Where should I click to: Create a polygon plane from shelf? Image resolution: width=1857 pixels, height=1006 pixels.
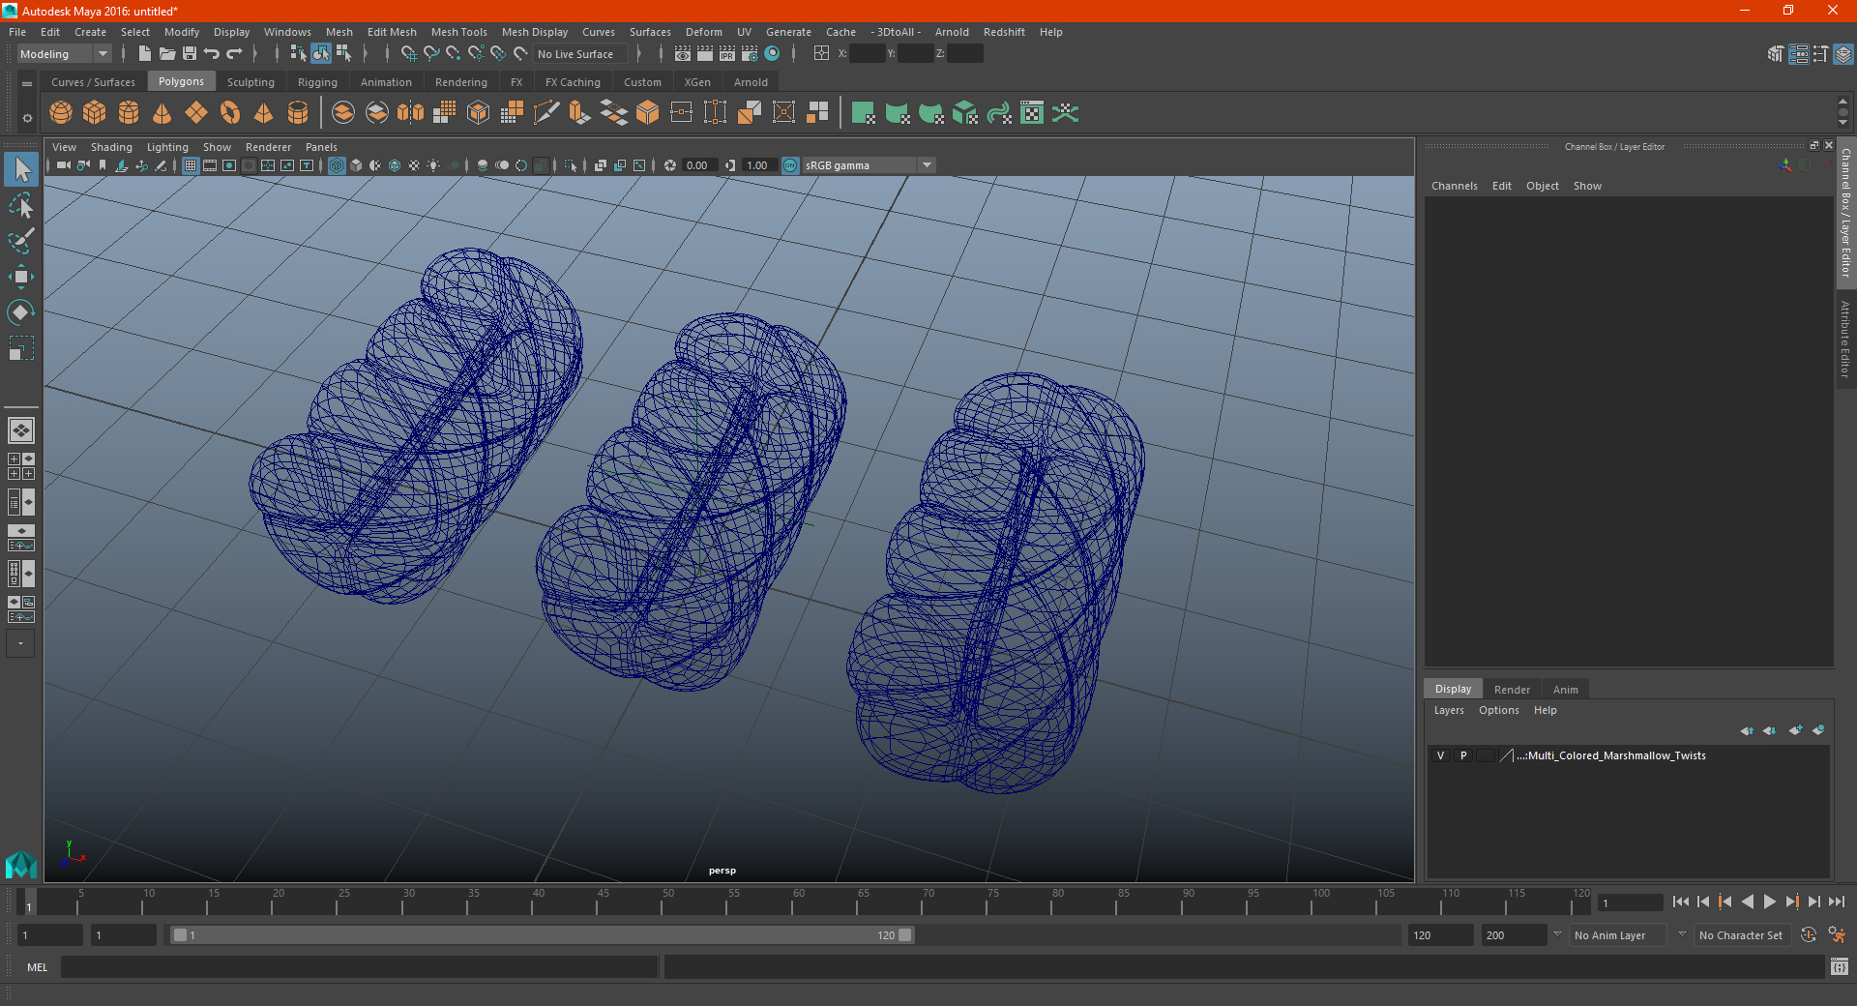pyautogui.click(x=196, y=113)
